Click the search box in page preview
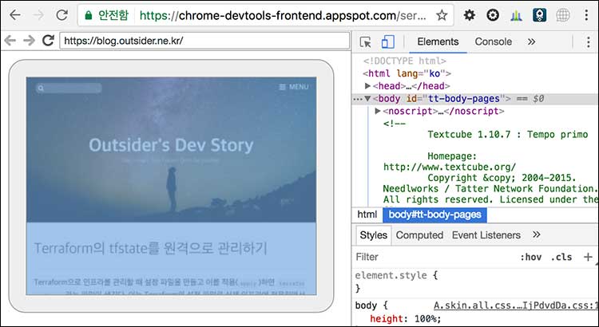This screenshot has width=599, height=327. click(69, 89)
